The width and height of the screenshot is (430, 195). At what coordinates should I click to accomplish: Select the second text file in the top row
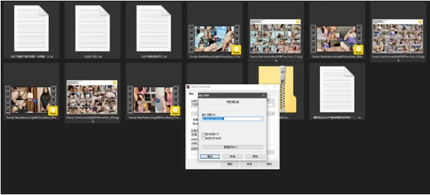[93, 28]
